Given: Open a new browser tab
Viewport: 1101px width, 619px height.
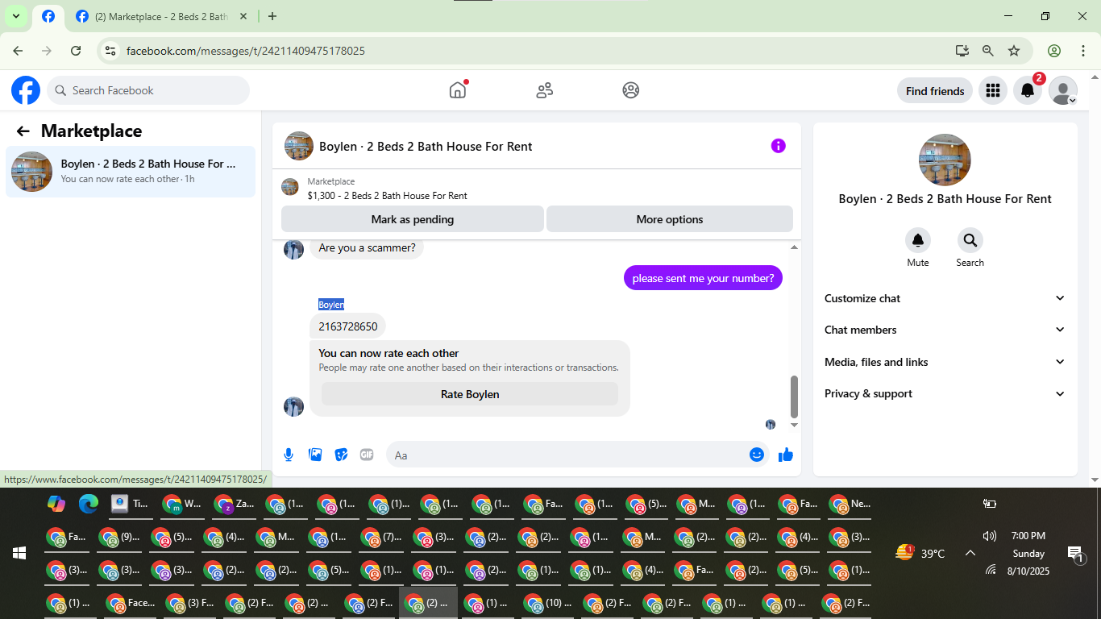Looking at the screenshot, I should (272, 16).
